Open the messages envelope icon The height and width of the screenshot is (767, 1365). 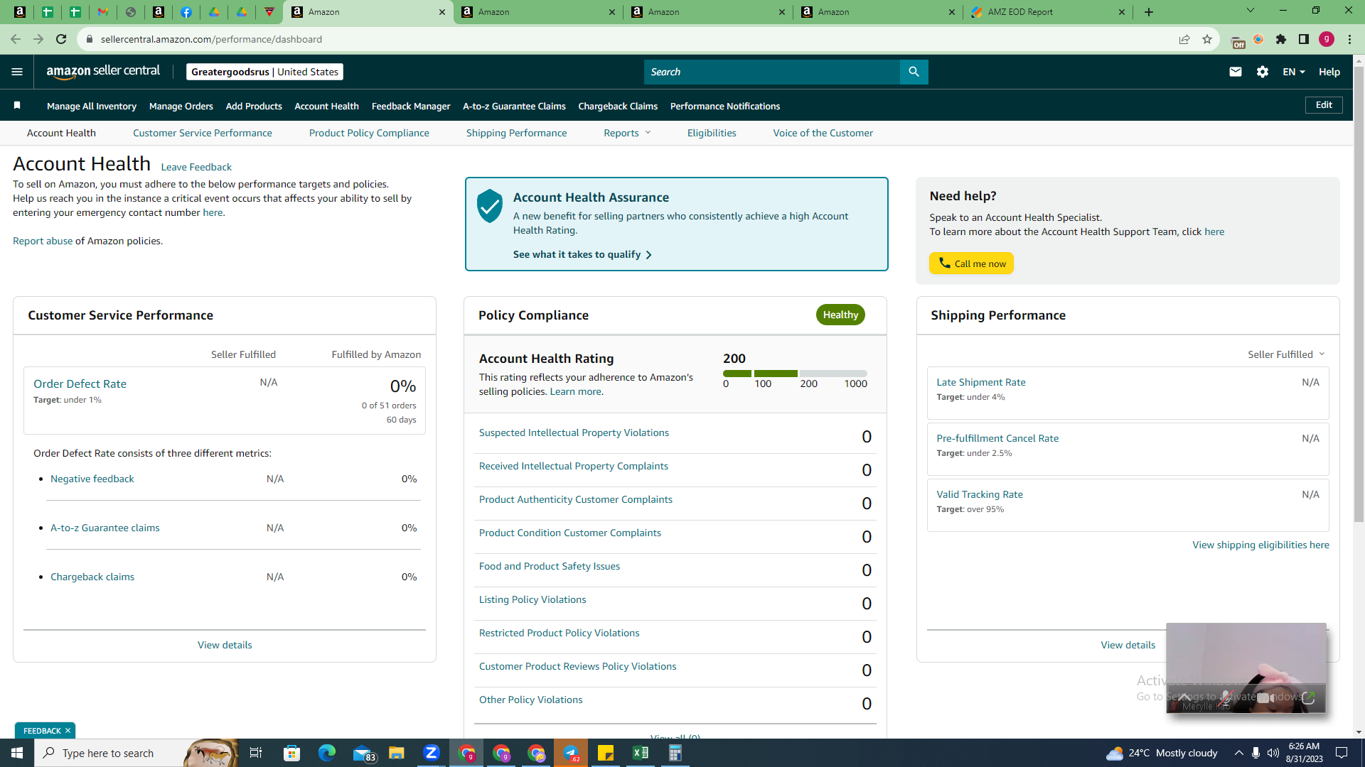click(x=1236, y=72)
